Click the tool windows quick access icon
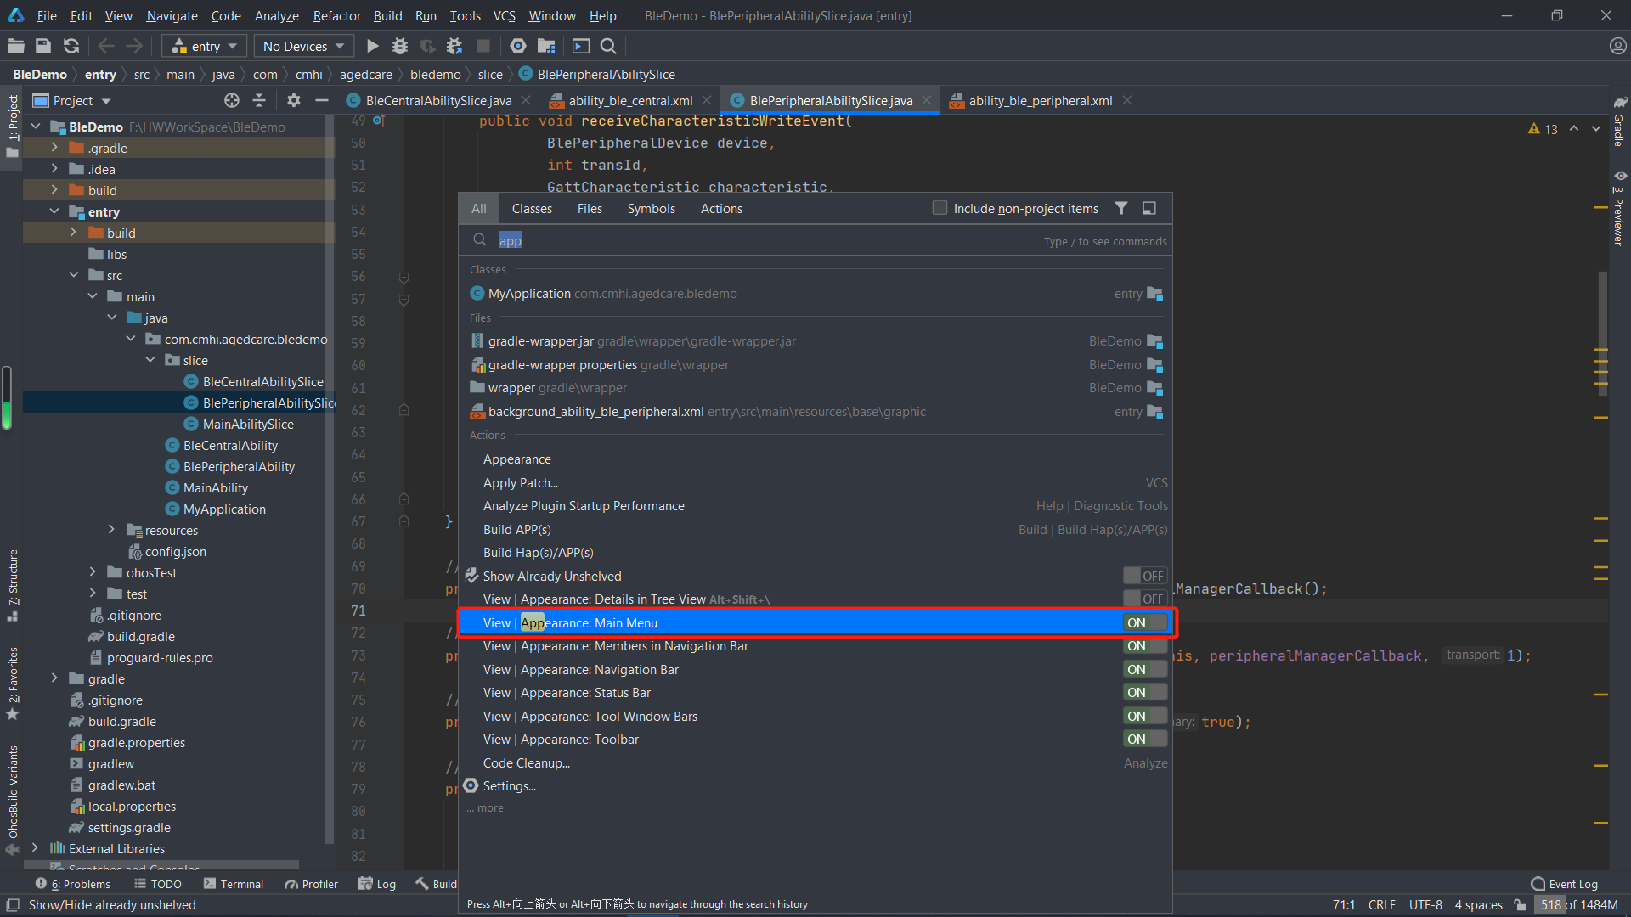The height and width of the screenshot is (917, 1631). coord(12,905)
